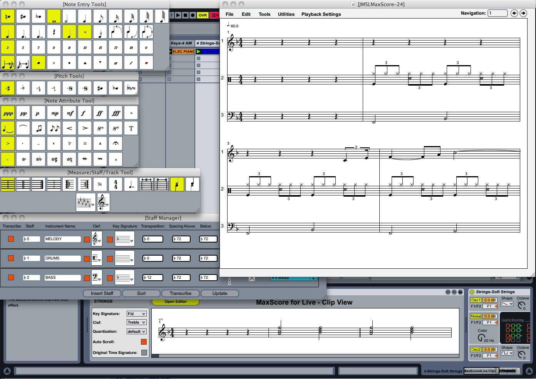Click the text (T) attribute tool
This screenshot has height=379, width=536.
131,128
